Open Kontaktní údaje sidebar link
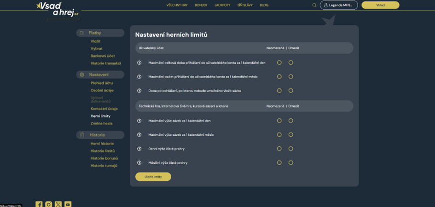435x207 pixels. tap(104, 109)
